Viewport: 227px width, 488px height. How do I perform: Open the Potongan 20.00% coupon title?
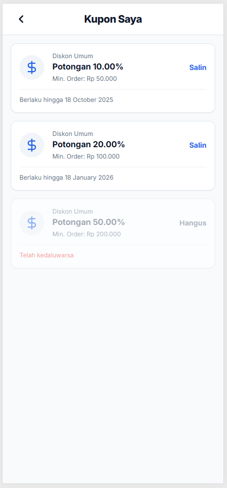coord(88,145)
